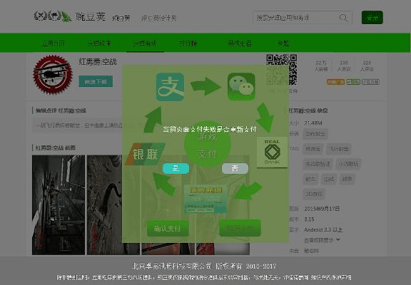Image resolution: width=411 pixels, height=285 pixels.
Task: Click the 3D游戏 tag
Action: pyautogui.click(x=314, y=195)
